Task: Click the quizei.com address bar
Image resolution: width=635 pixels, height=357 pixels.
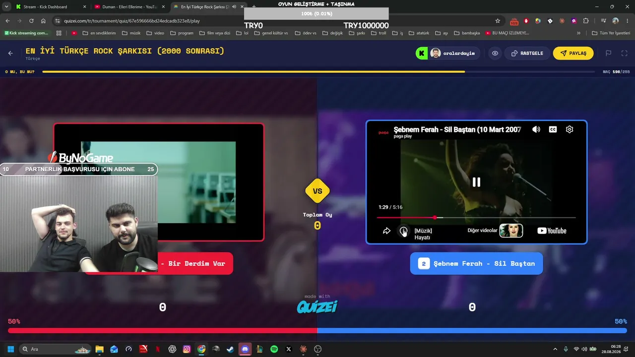Action: (278, 21)
